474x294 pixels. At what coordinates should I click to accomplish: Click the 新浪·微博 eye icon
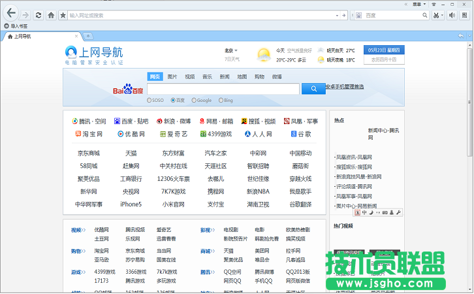159,122
